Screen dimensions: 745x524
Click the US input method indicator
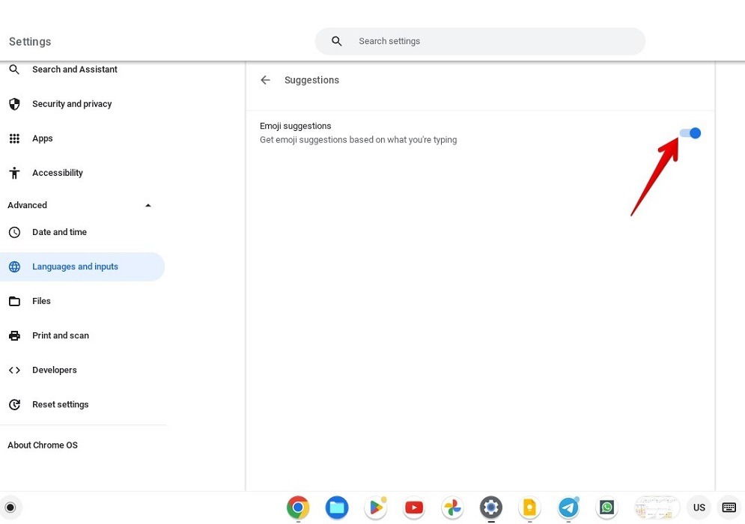pyautogui.click(x=699, y=507)
